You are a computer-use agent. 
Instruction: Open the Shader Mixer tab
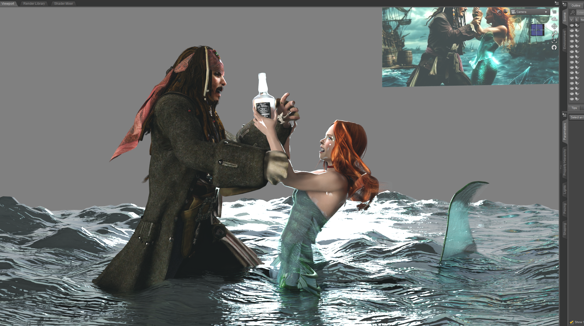click(63, 3)
